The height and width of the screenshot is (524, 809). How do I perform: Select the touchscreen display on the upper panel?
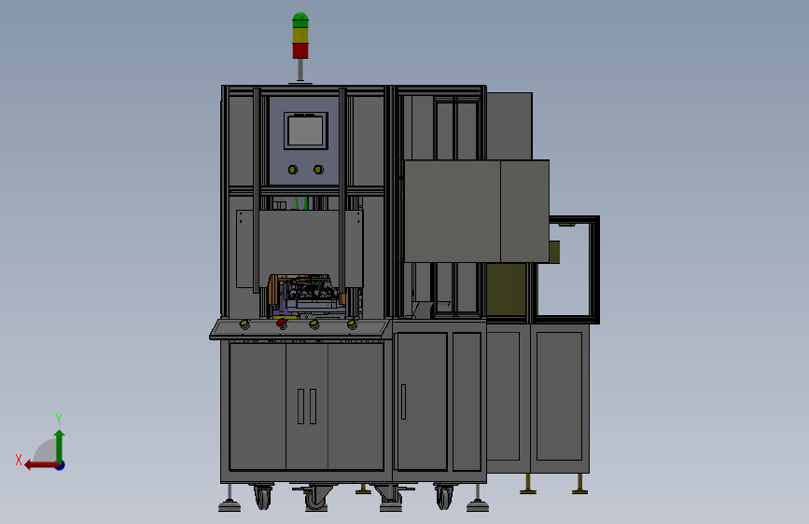click(x=305, y=131)
